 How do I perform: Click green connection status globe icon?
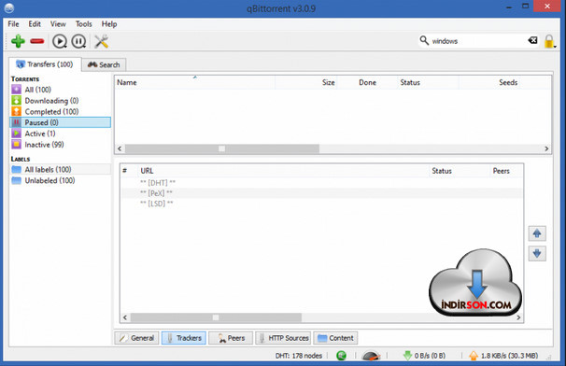click(341, 356)
